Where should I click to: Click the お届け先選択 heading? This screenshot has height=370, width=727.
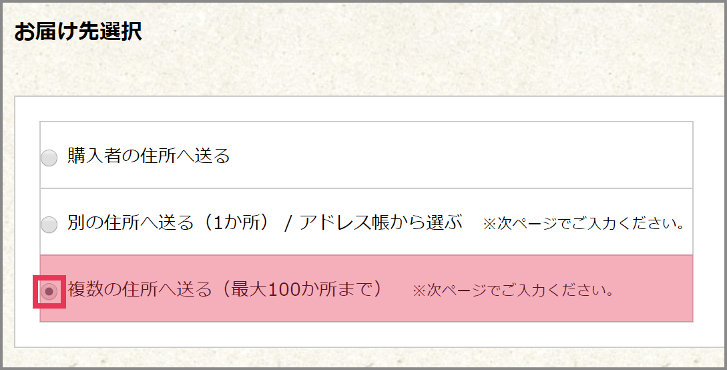pos(77,32)
